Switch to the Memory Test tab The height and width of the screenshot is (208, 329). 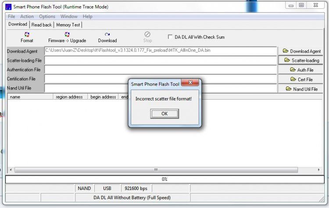[68, 25]
